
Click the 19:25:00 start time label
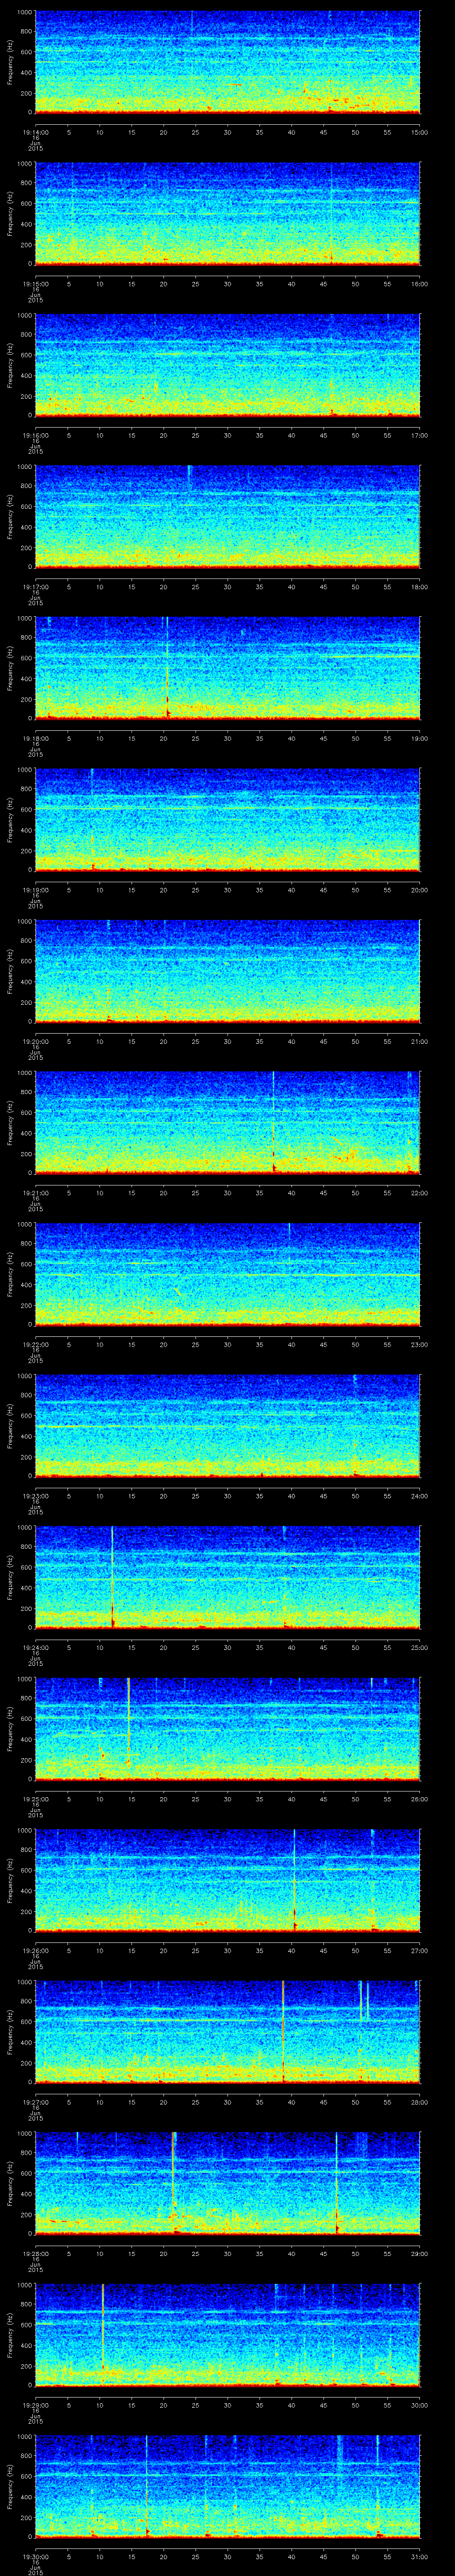35,1799
